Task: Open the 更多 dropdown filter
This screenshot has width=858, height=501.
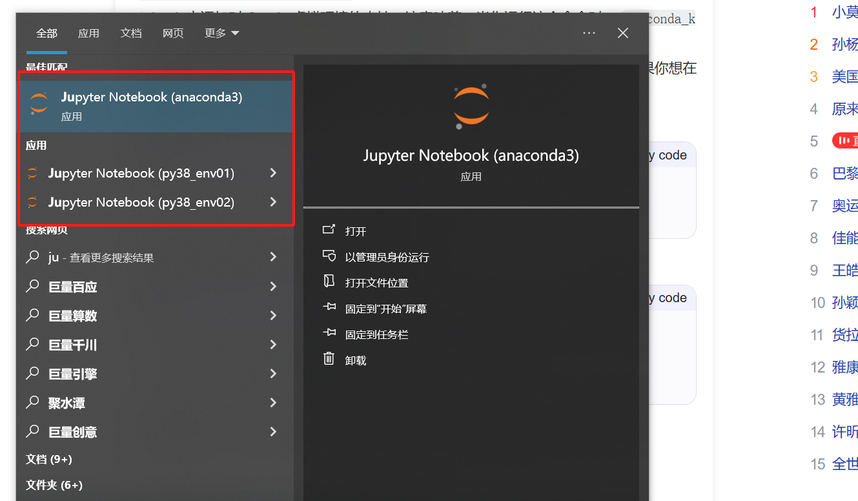Action: [221, 33]
